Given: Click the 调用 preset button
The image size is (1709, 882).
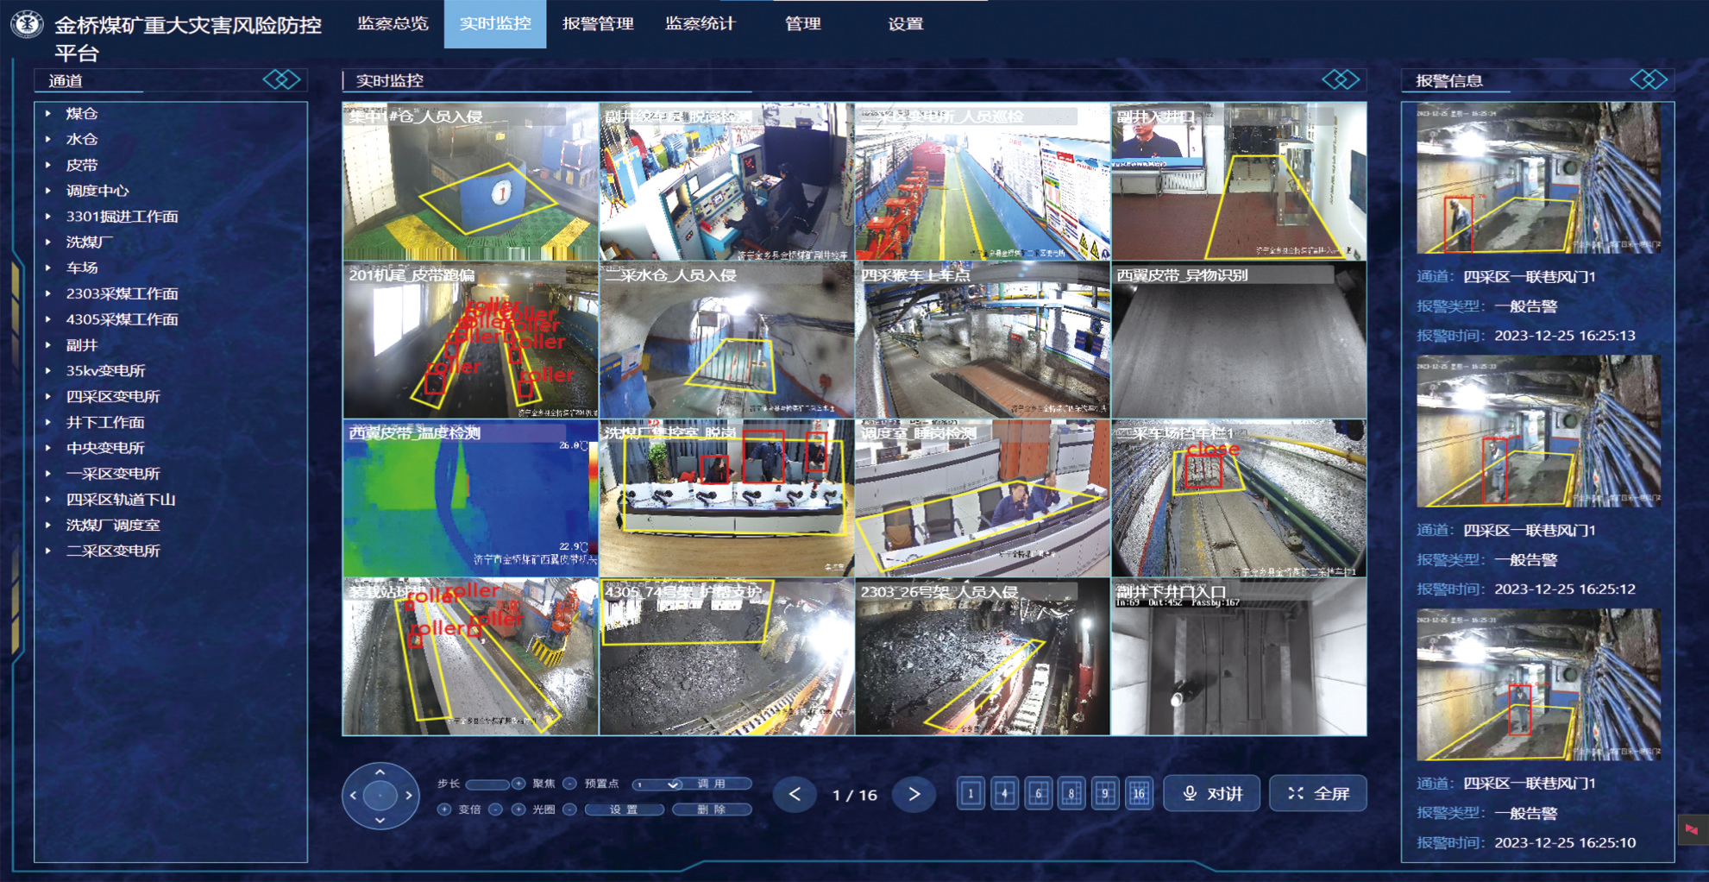Looking at the screenshot, I should pyautogui.click(x=712, y=784).
